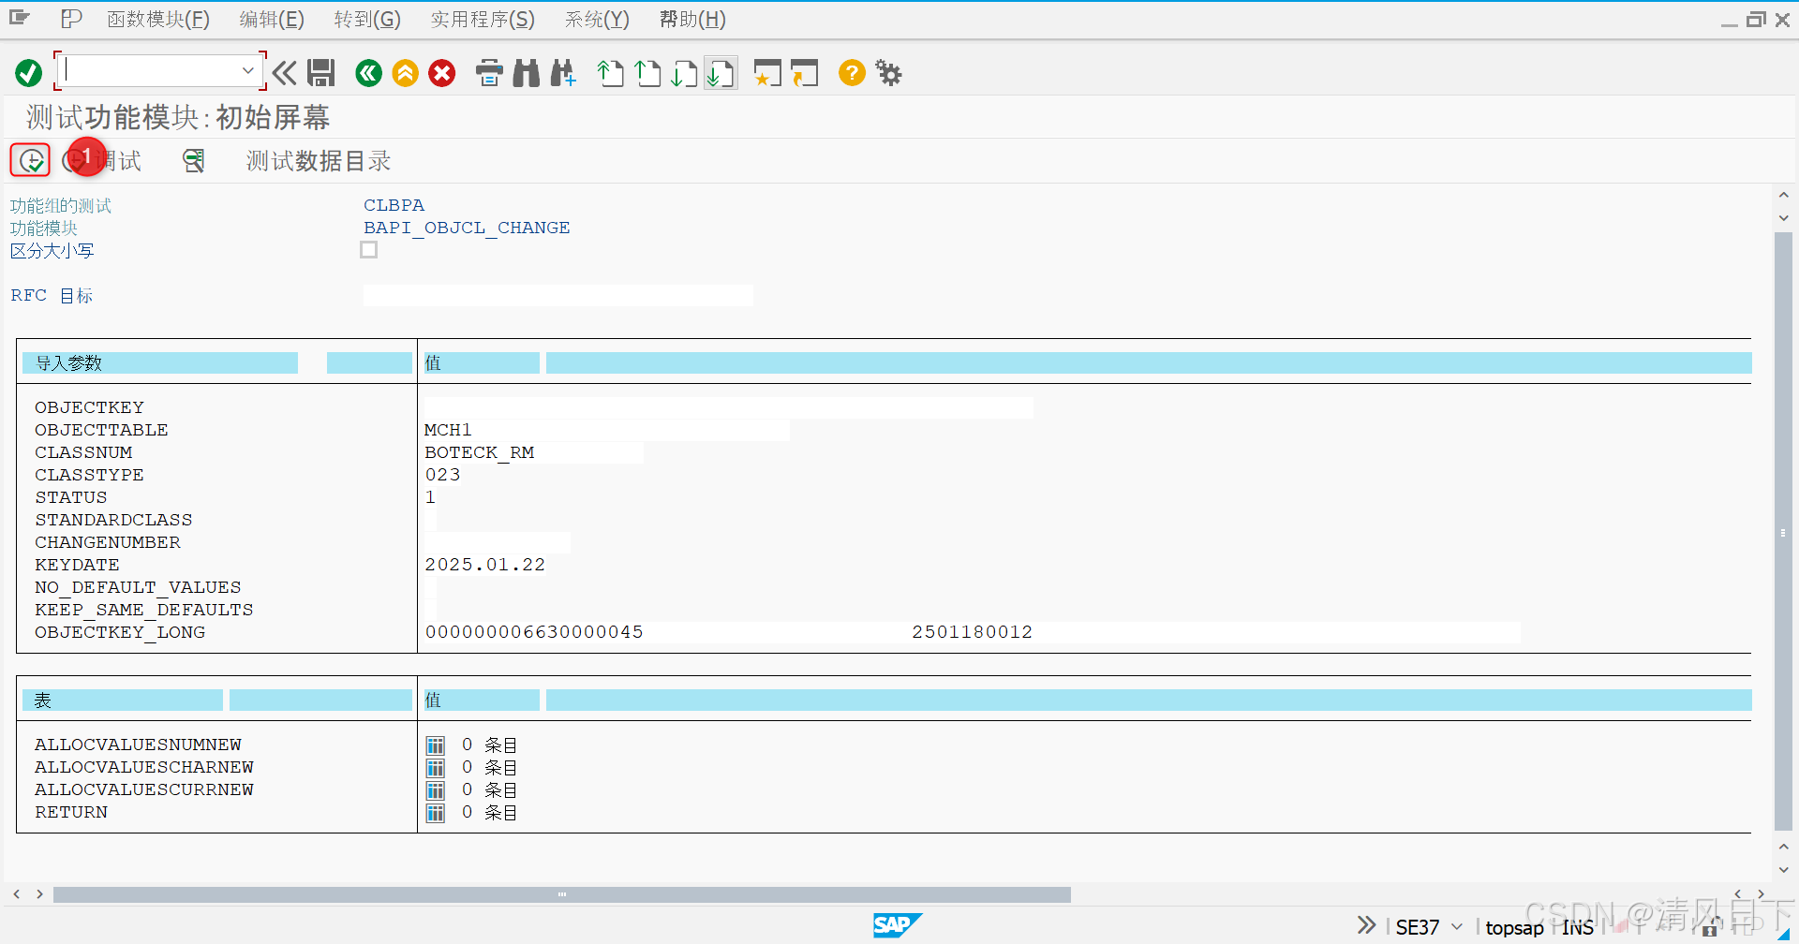Click the 测试数据目录 button
The width and height of the screenshot is (1799, 944).
(x=319, y=161)
